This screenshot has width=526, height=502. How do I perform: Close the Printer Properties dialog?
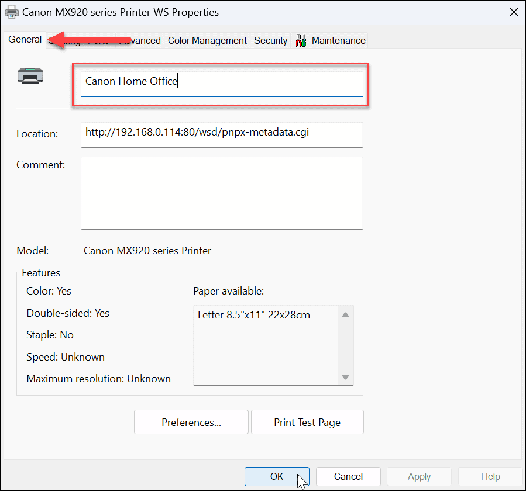click(x=513, y=12)
